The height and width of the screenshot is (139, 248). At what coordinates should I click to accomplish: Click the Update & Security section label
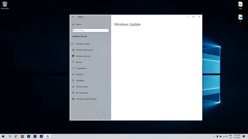[79, 36]
